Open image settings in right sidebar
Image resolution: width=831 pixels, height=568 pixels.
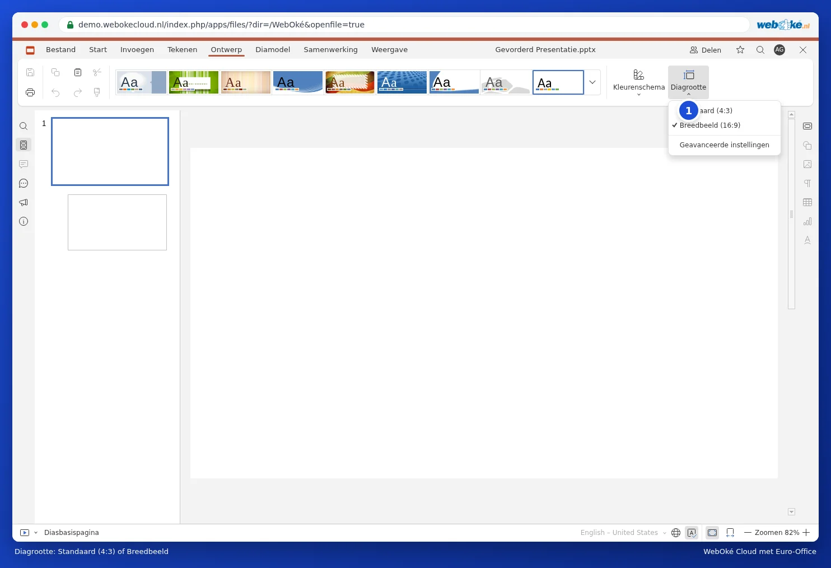(x=807, y=164)
